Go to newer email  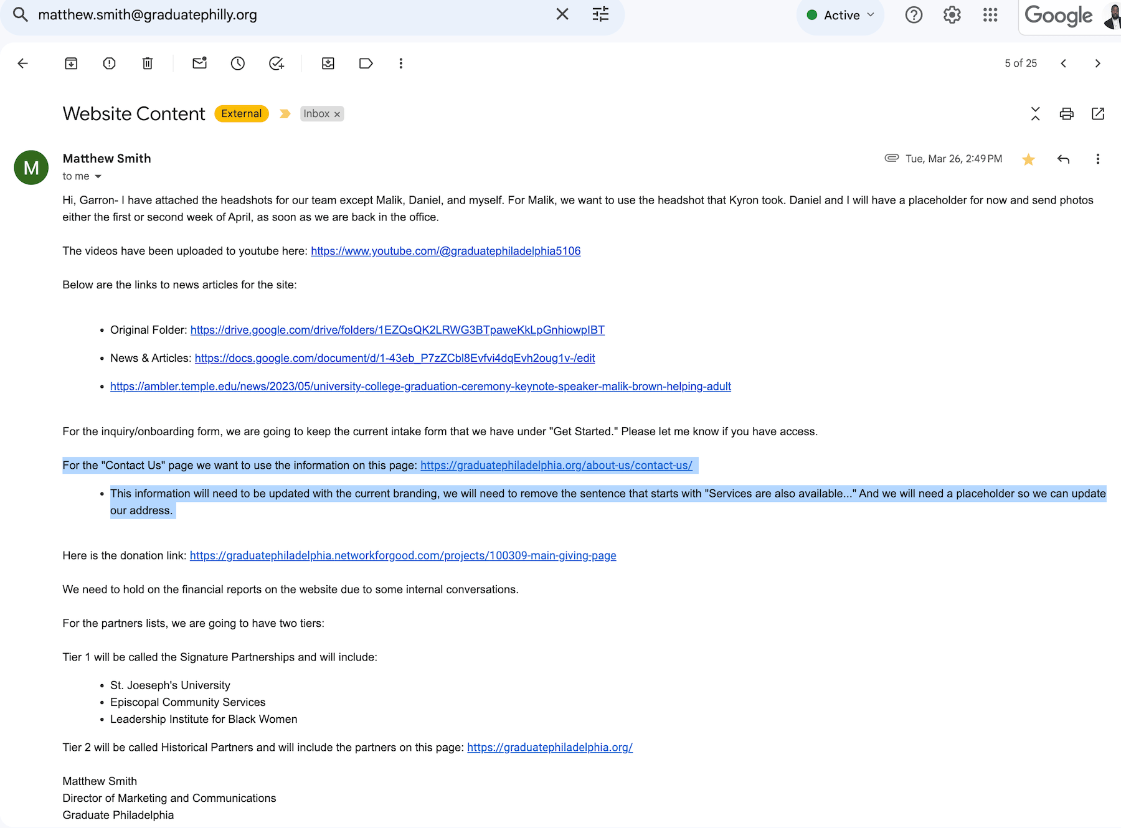(x=1064, y=64)
